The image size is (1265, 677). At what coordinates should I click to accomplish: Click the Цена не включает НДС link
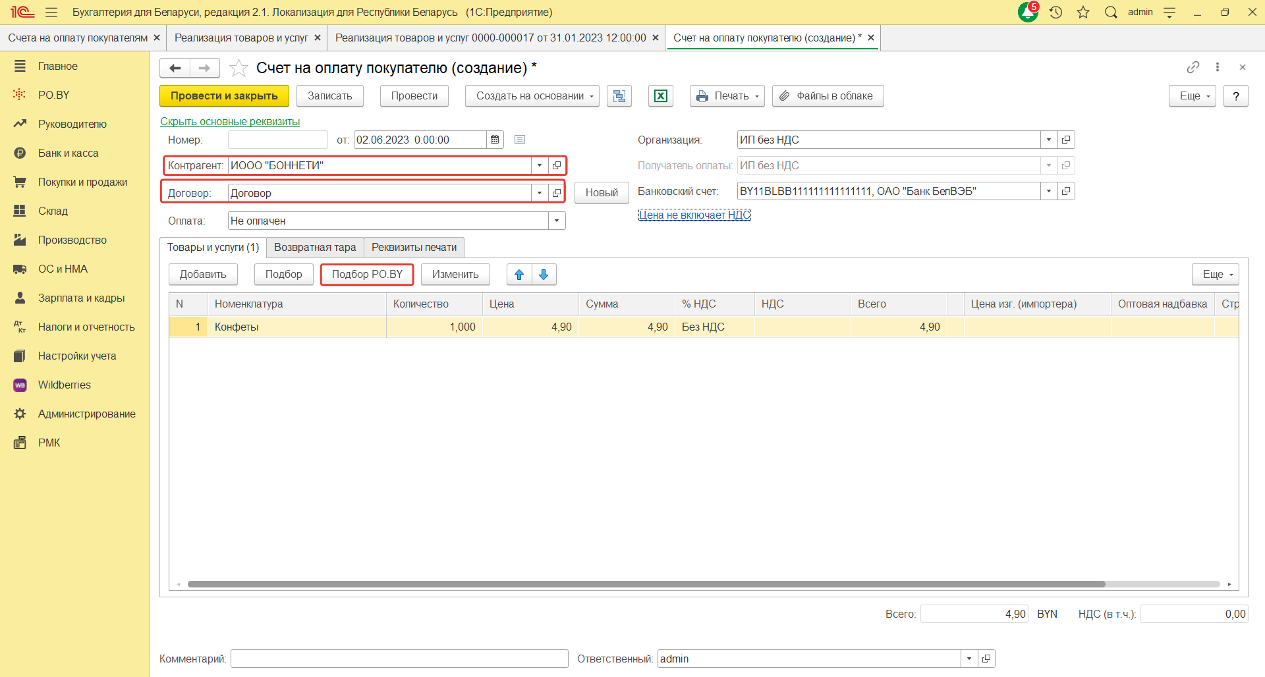(694, 215)
